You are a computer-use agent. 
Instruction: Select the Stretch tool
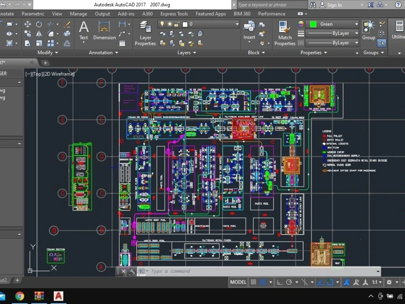(x=28, y=43)
